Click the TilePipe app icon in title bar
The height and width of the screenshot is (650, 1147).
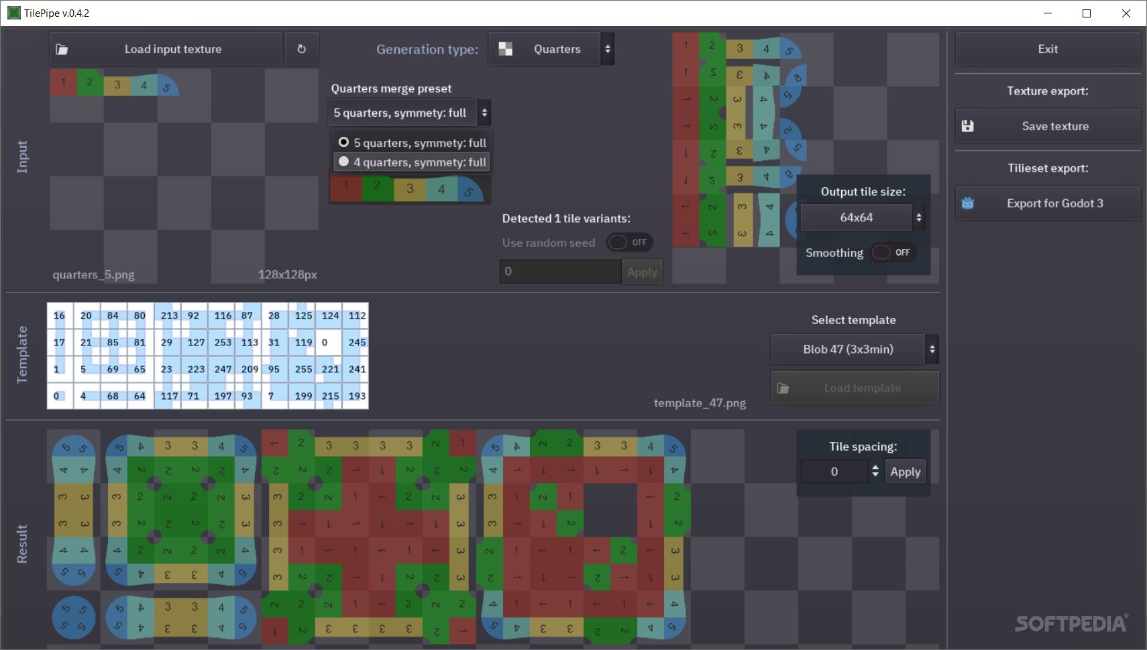[13, 13]
